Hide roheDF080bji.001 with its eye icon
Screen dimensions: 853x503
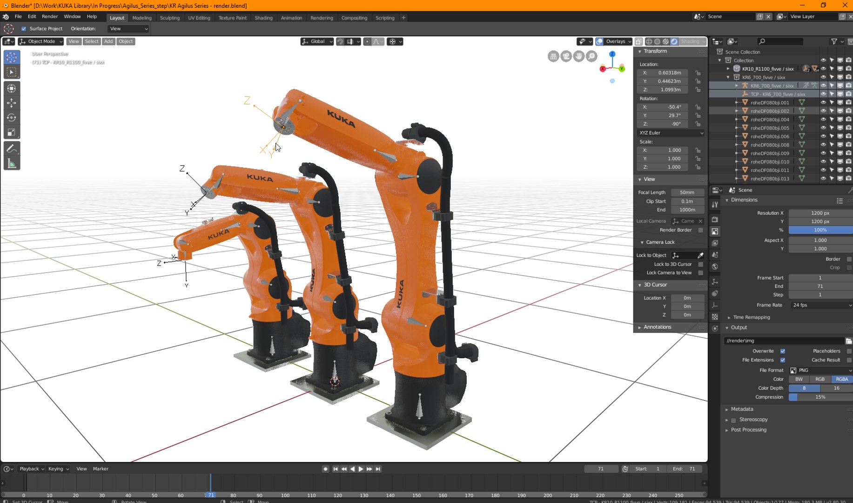click(823, 102)
